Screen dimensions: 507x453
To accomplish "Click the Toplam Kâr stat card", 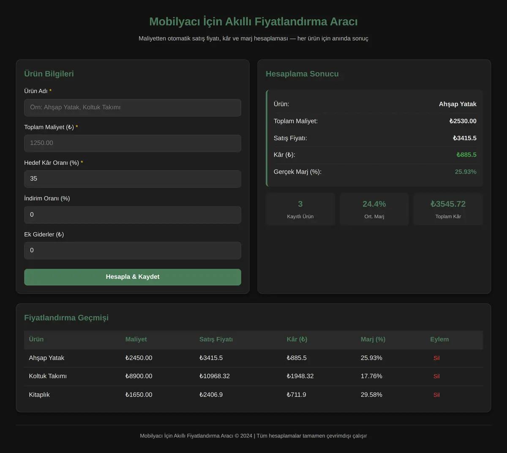I will [x=448, y=209].
